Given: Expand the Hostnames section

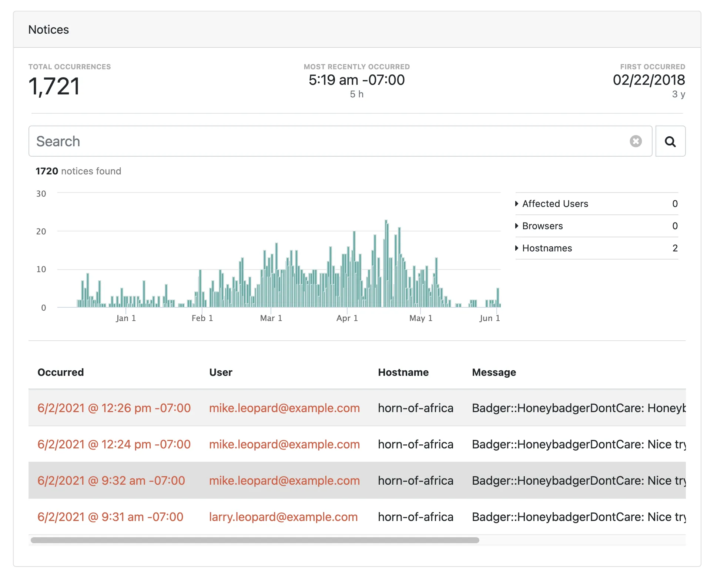Looking at the screenshot, I should click(x=547, y=248).
